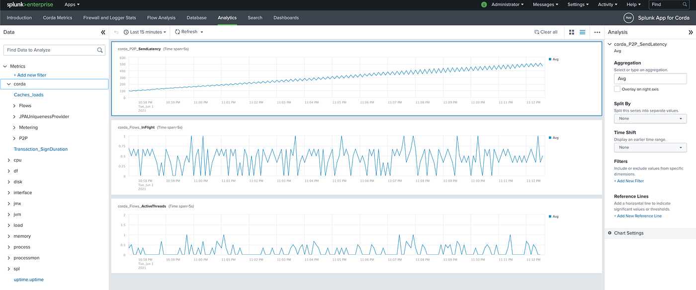Image resolution: width=696 pixels, height=290 pixels.
Task: Click Clear all button
Action: (x=546, y=32)
